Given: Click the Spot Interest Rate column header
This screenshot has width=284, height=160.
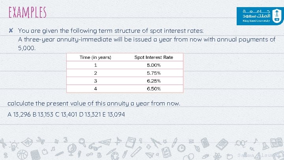Looking at the screenshot, I should coord(153,57).
